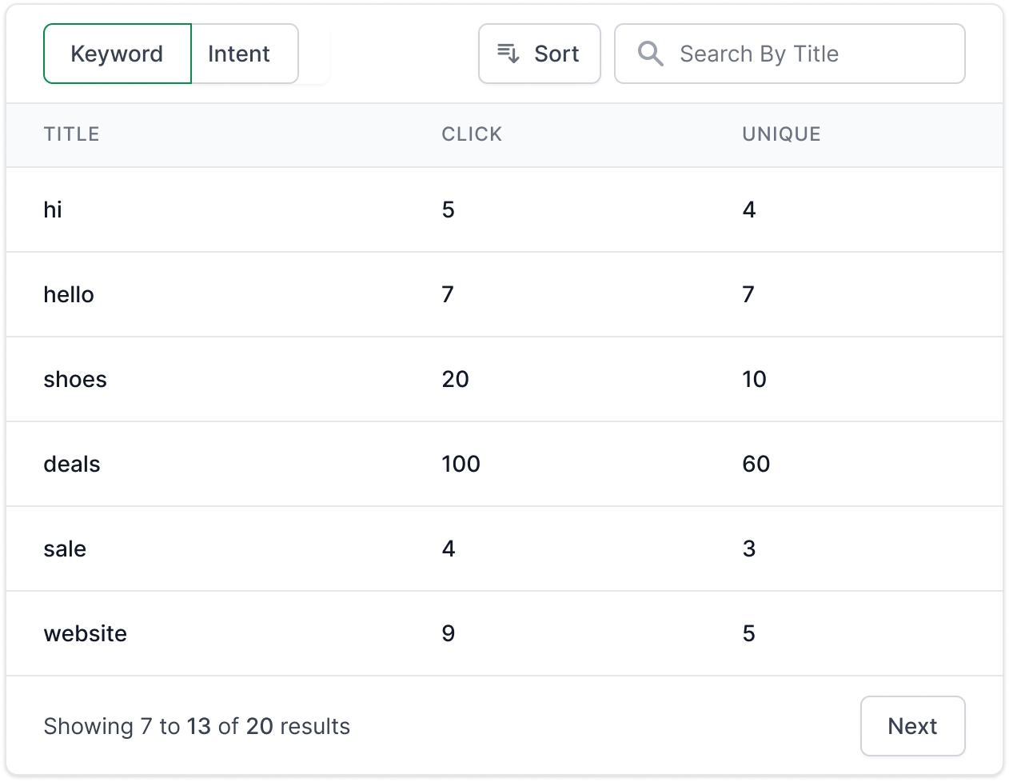This screenshot has height=782, width=1009.
Task: Select the 'deals' keyword row
Action: [72, 464]
